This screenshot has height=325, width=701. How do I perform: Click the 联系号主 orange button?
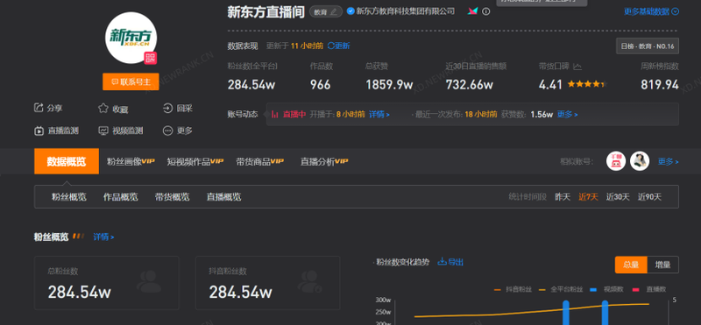point(131,81)
